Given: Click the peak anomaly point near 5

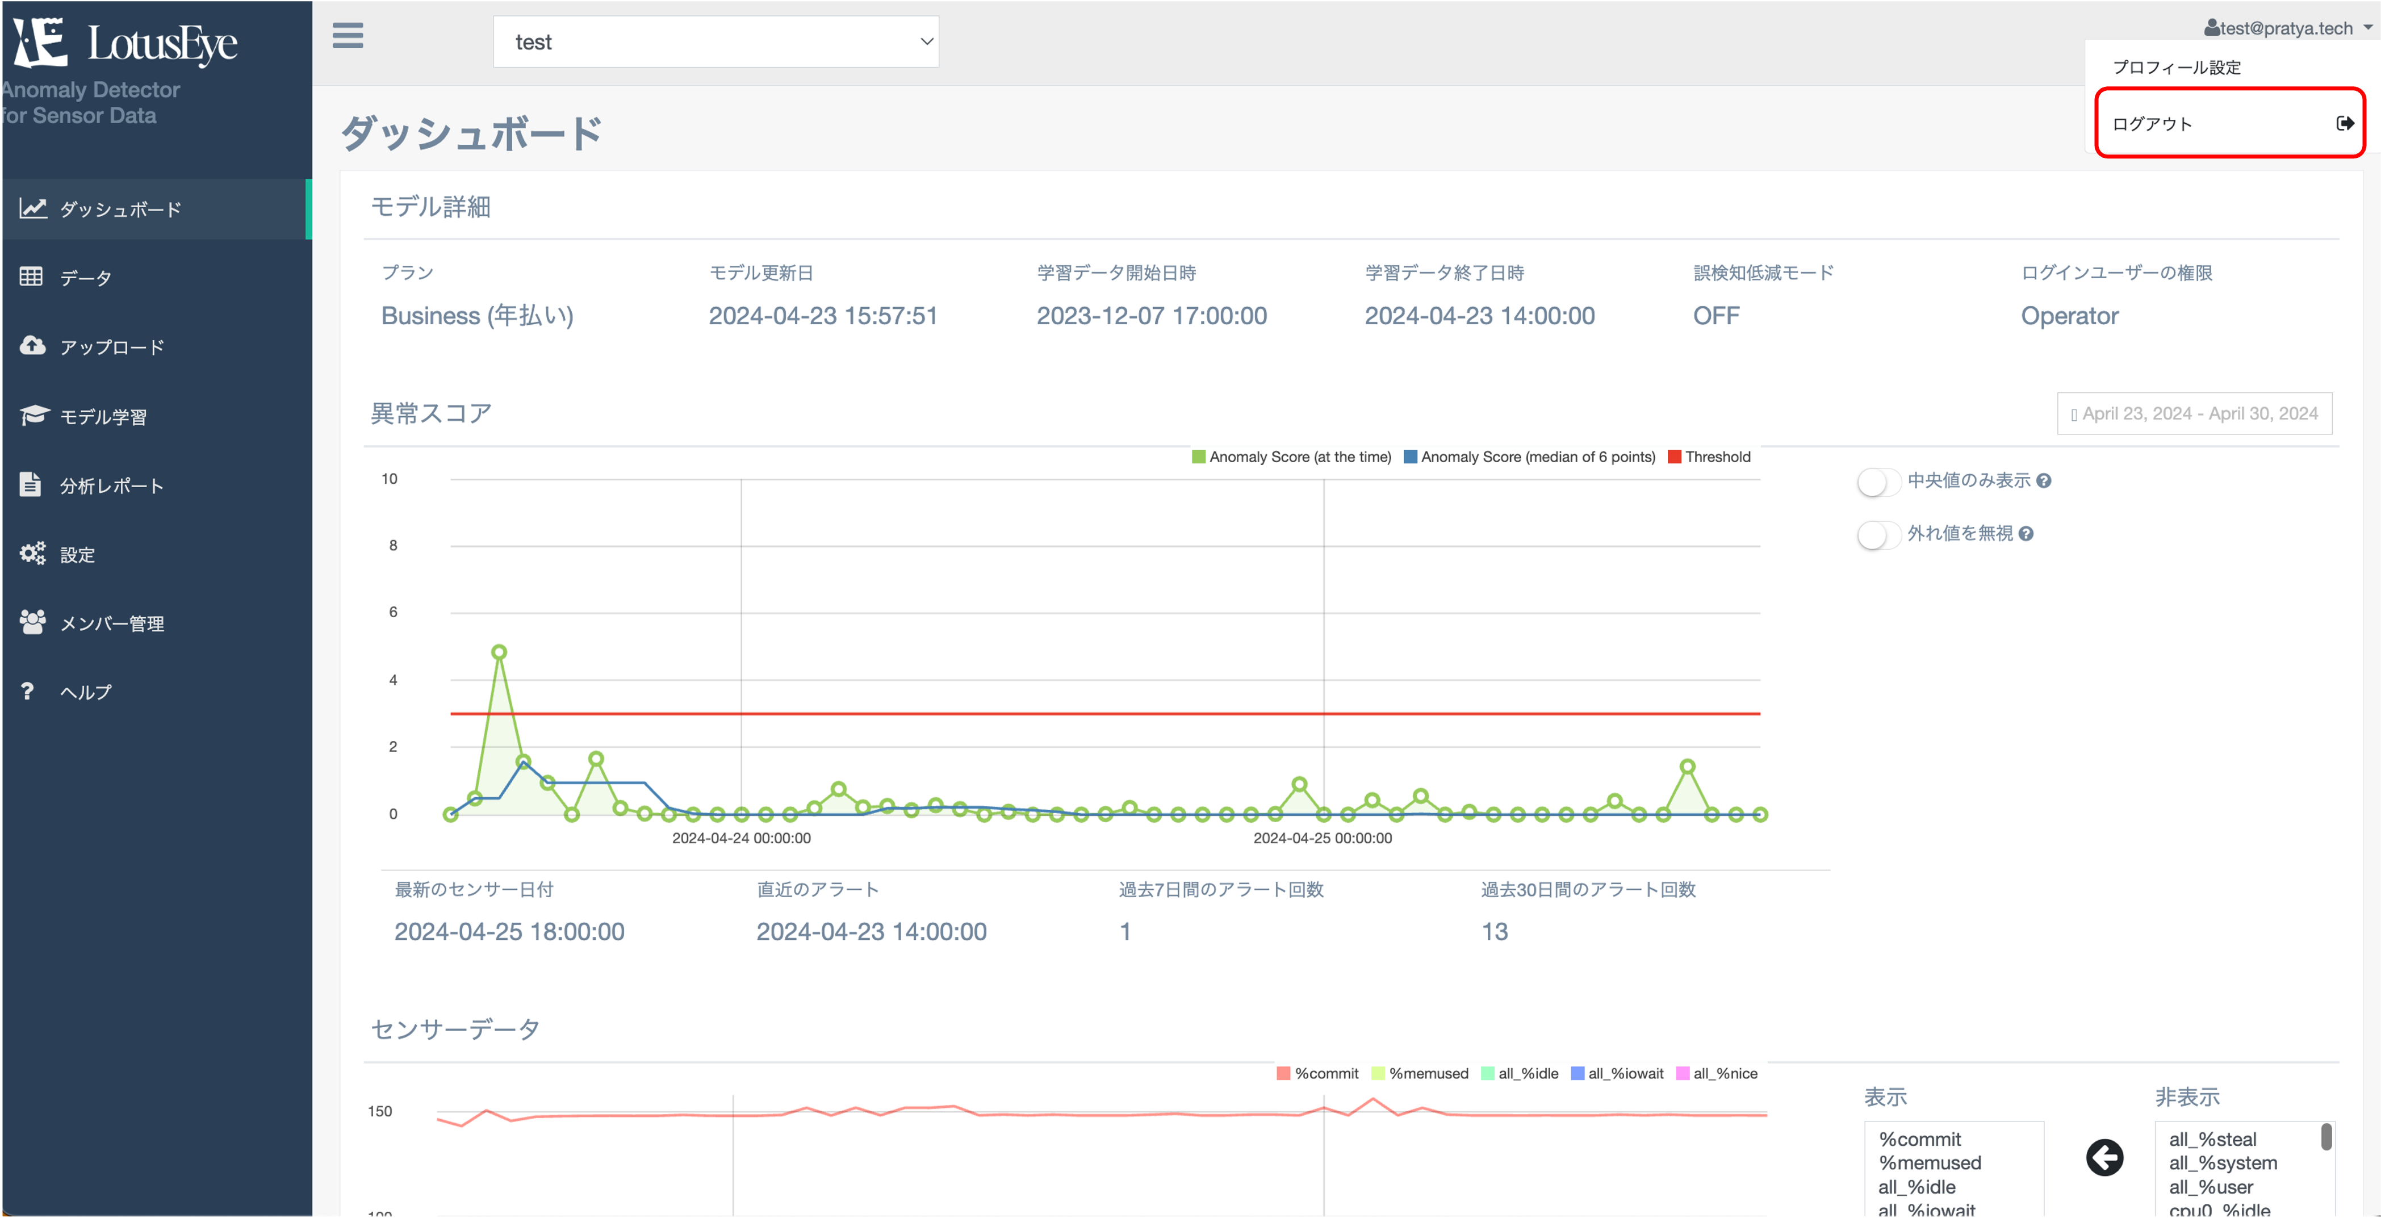Looking at the screenshot, I should click(x=499, y=651).
